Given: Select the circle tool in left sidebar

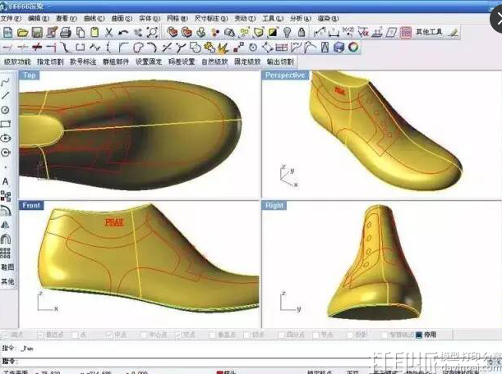Looking at the screenshot, I should point(7,110).
